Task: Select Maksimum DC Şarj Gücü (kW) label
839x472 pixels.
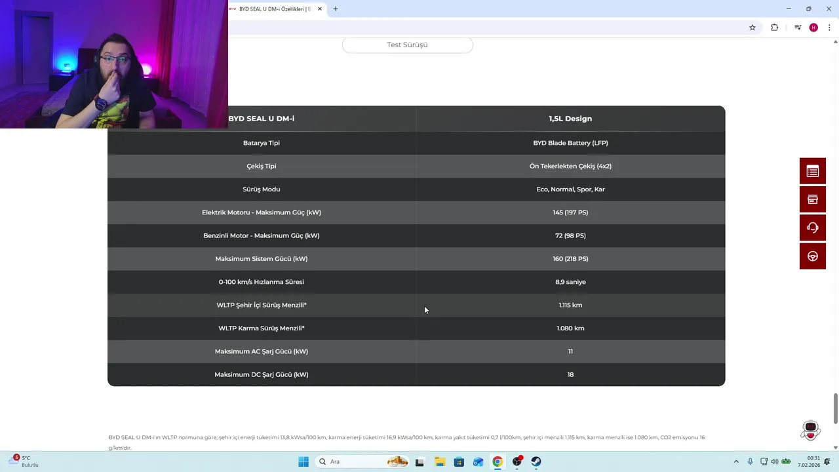Action: (262, 375)
